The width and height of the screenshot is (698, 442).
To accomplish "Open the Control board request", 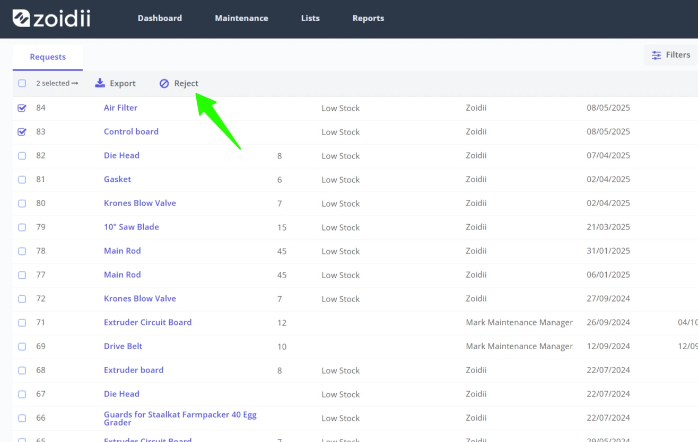I will (131, 131).
